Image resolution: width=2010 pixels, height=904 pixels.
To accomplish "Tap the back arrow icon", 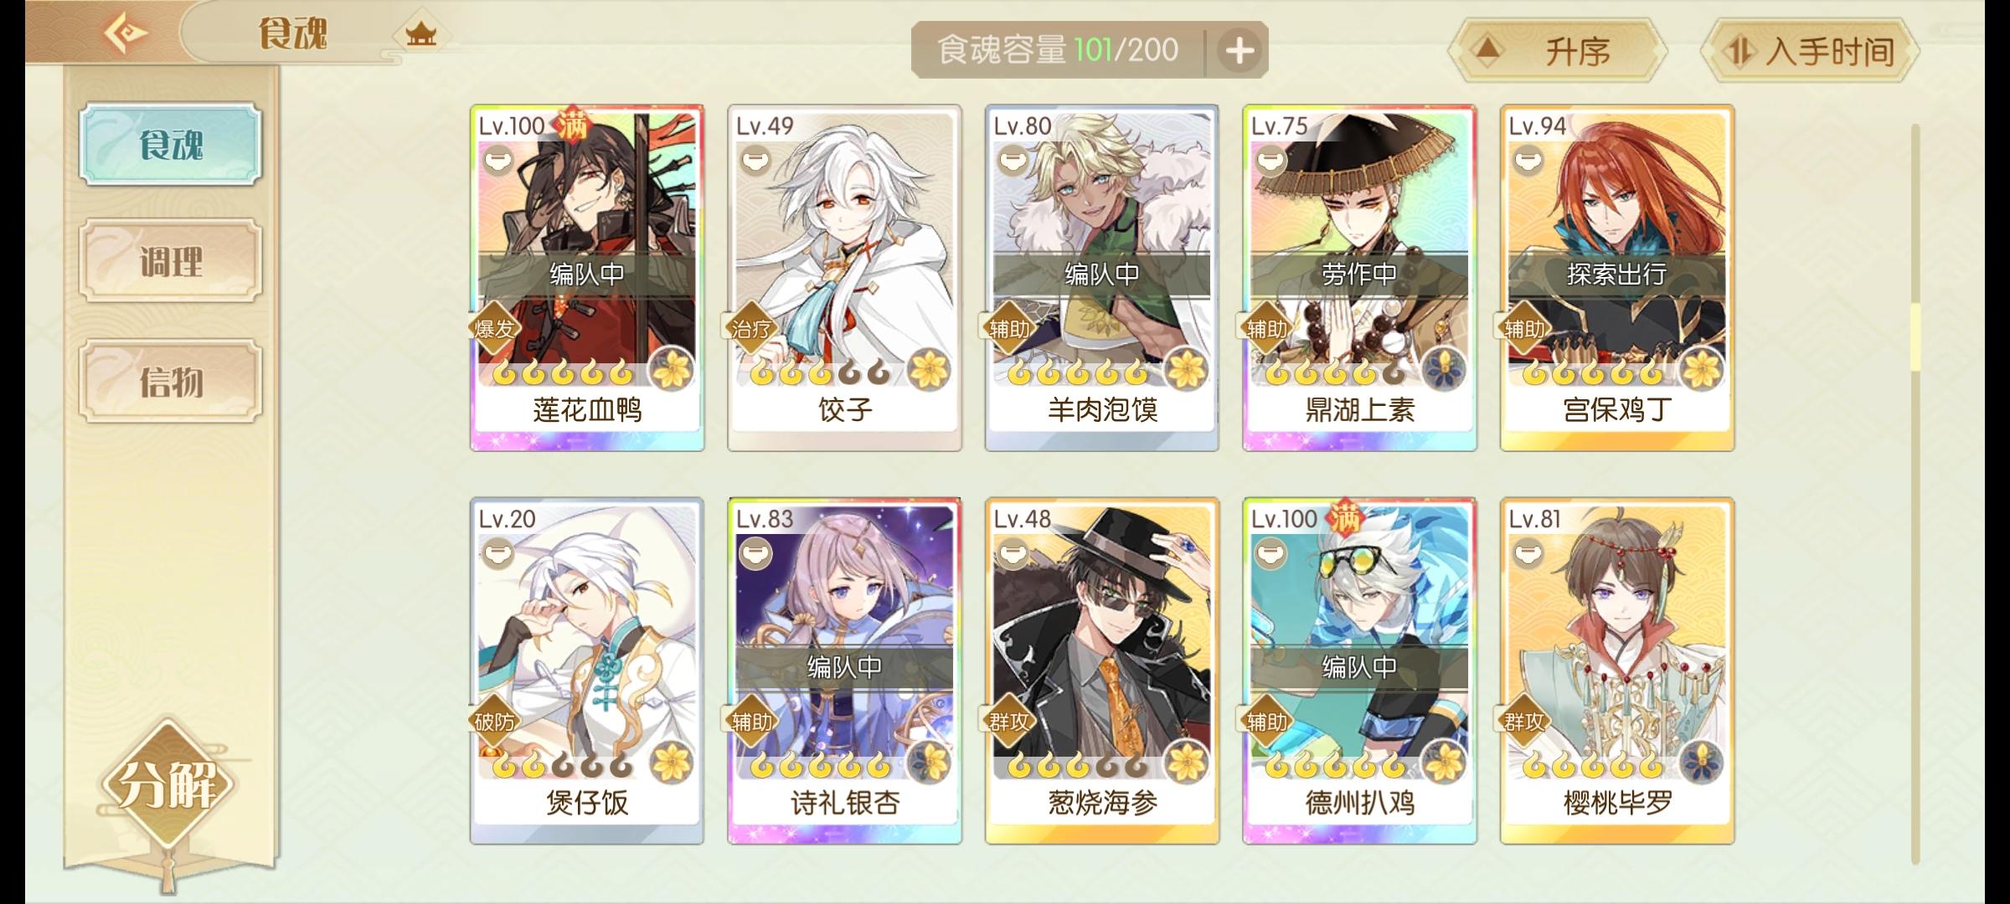I will coord(126,34).
